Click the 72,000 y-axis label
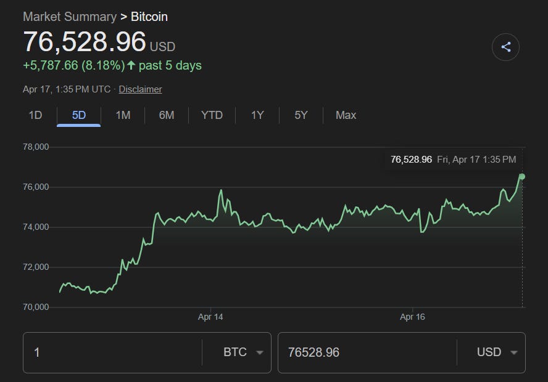 click(x=36, y=267)
